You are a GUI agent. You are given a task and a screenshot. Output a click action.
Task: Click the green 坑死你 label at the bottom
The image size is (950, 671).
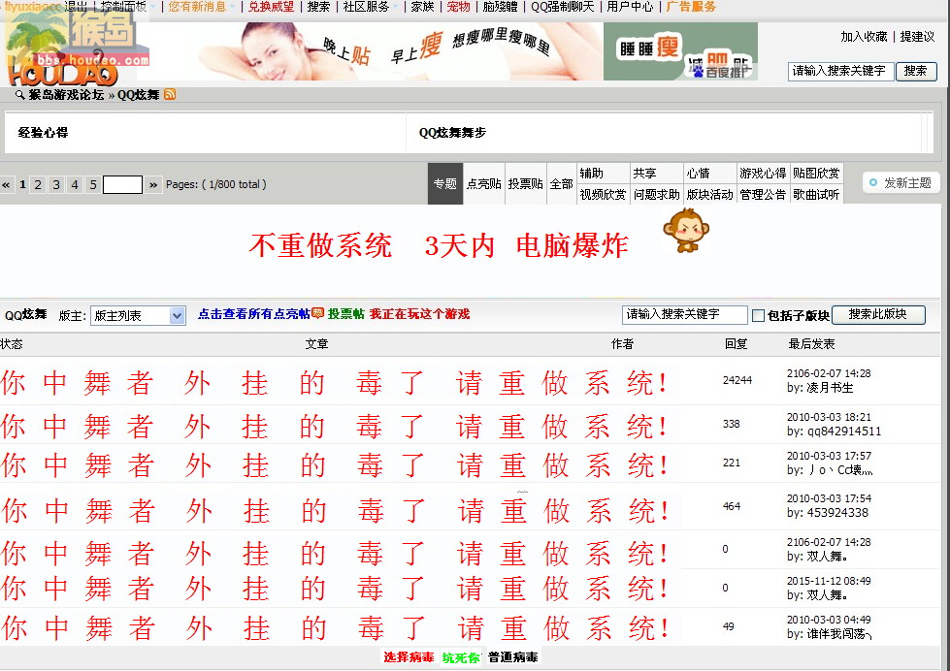click(461, 657)
